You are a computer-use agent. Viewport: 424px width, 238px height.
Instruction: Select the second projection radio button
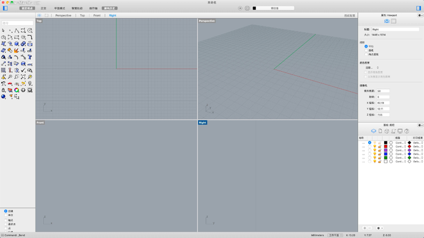(x=366, y=50)
